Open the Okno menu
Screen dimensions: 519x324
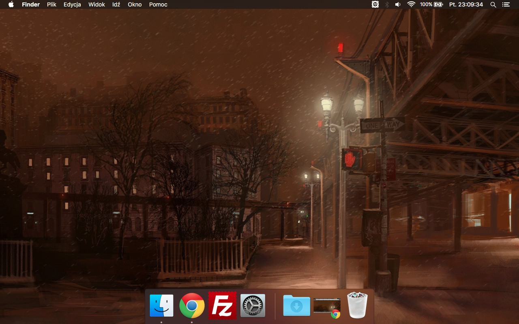[135, 4]
